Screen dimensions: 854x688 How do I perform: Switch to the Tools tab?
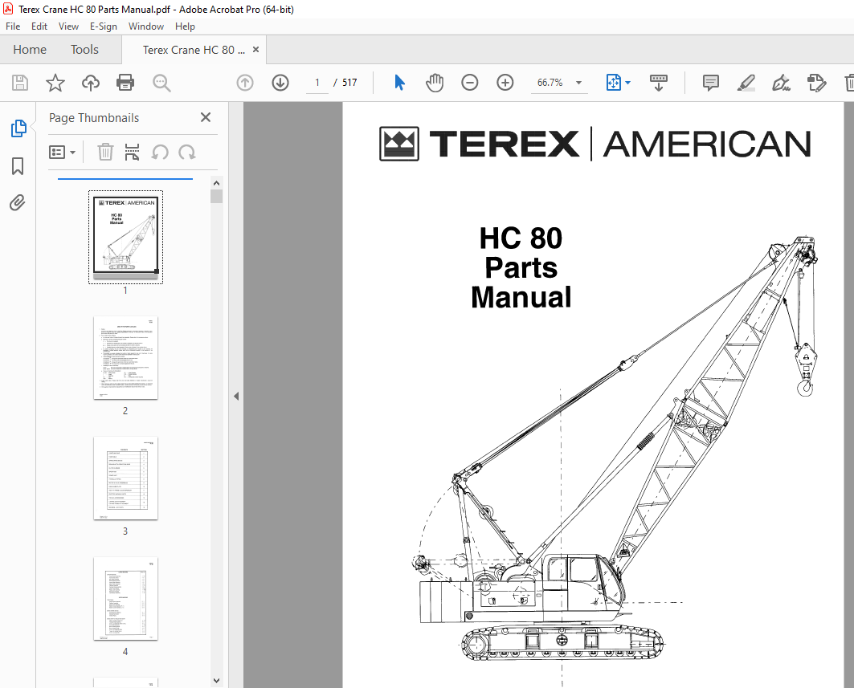tap(84, 50)
